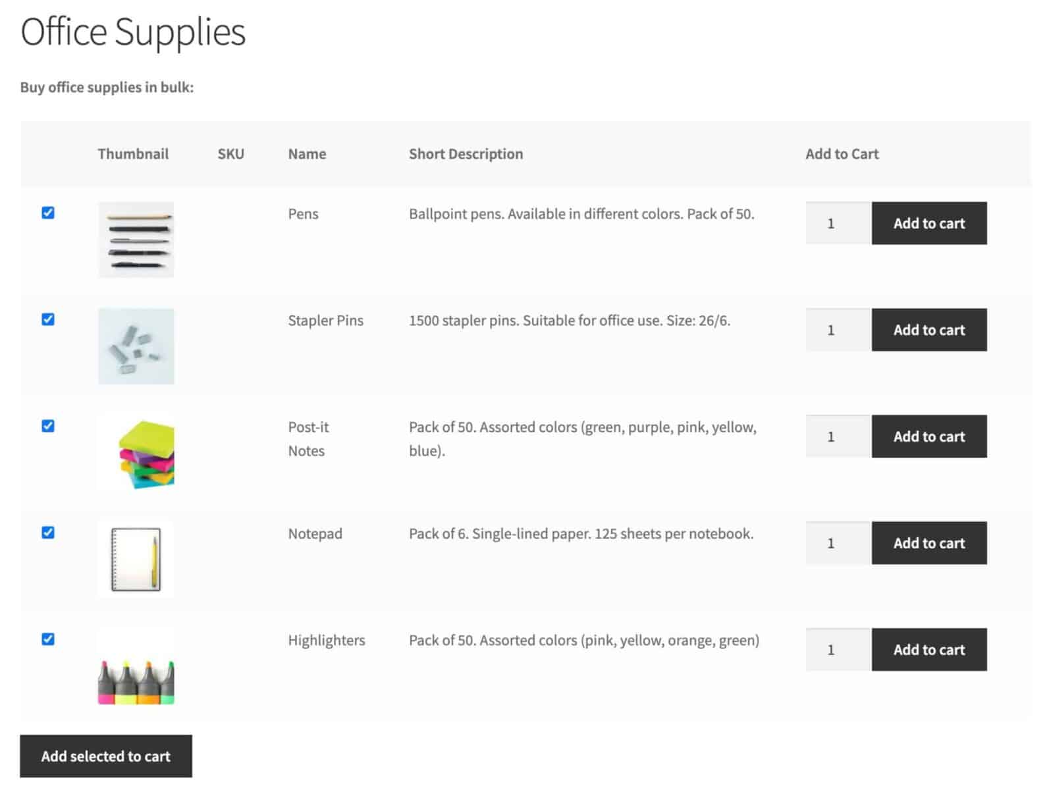Click Add to cart for Pens
Viewport: 1049px width, 790px height.
pos(929,223)
